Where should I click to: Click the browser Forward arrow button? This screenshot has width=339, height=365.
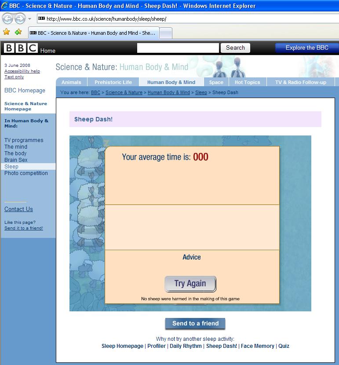20,18
